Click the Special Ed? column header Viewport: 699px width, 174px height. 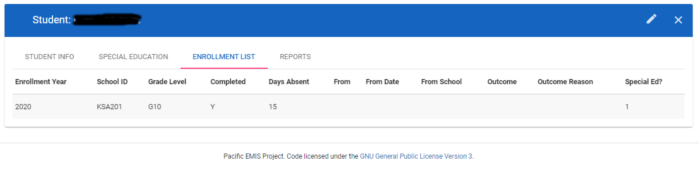pos(643,82)
